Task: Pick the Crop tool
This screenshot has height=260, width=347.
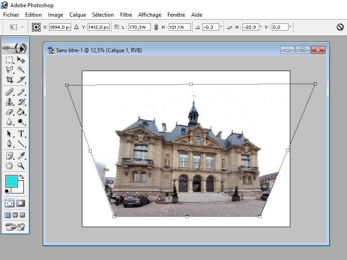Action: click(x=9, y=80)
